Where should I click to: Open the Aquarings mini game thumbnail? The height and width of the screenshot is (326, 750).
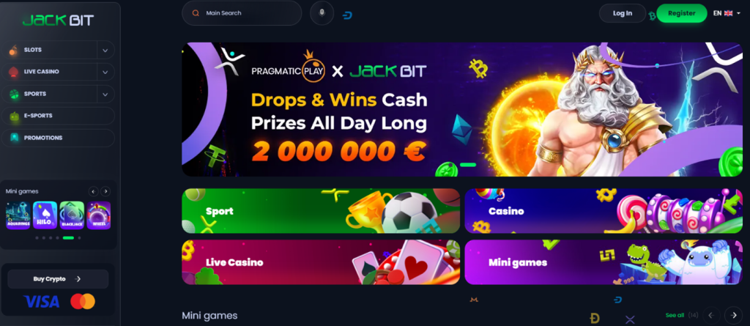pos(18,215)
